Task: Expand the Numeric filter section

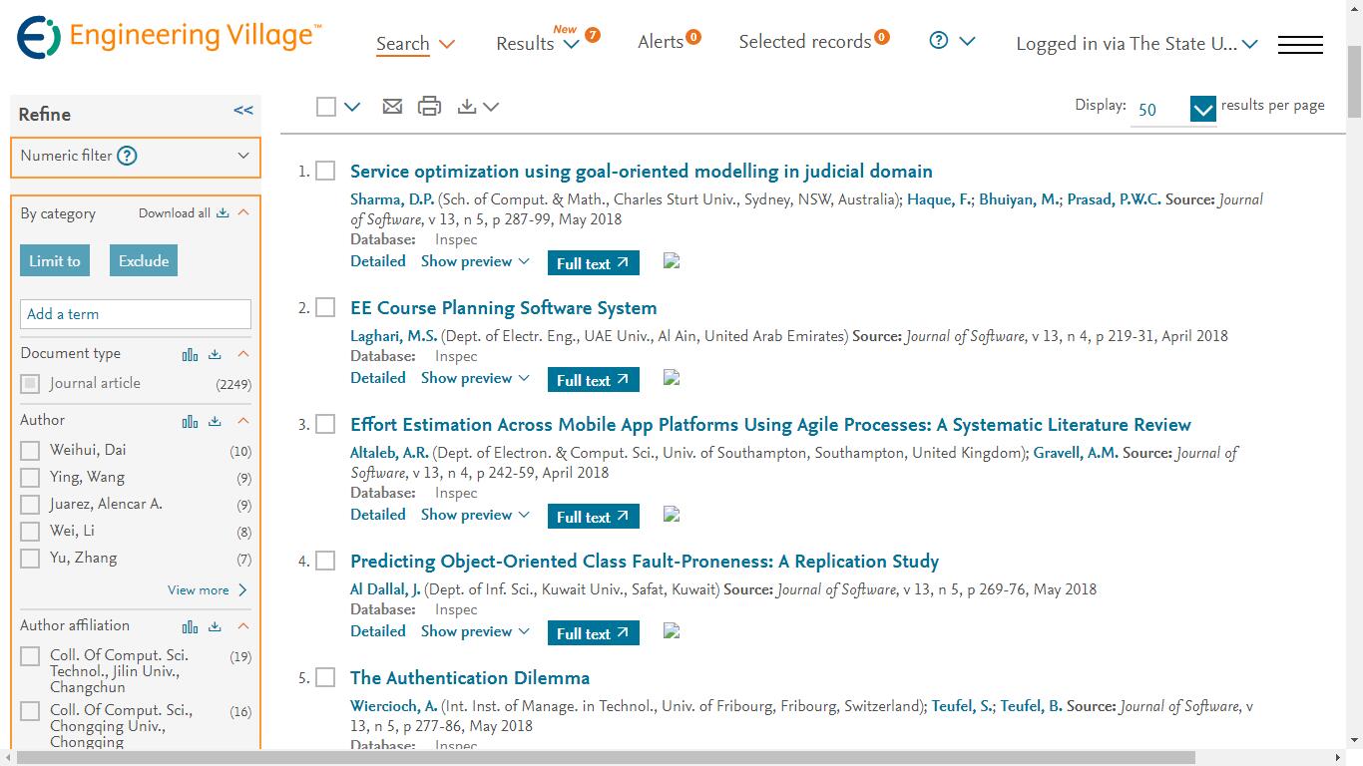Action: [x=243, y=156]
